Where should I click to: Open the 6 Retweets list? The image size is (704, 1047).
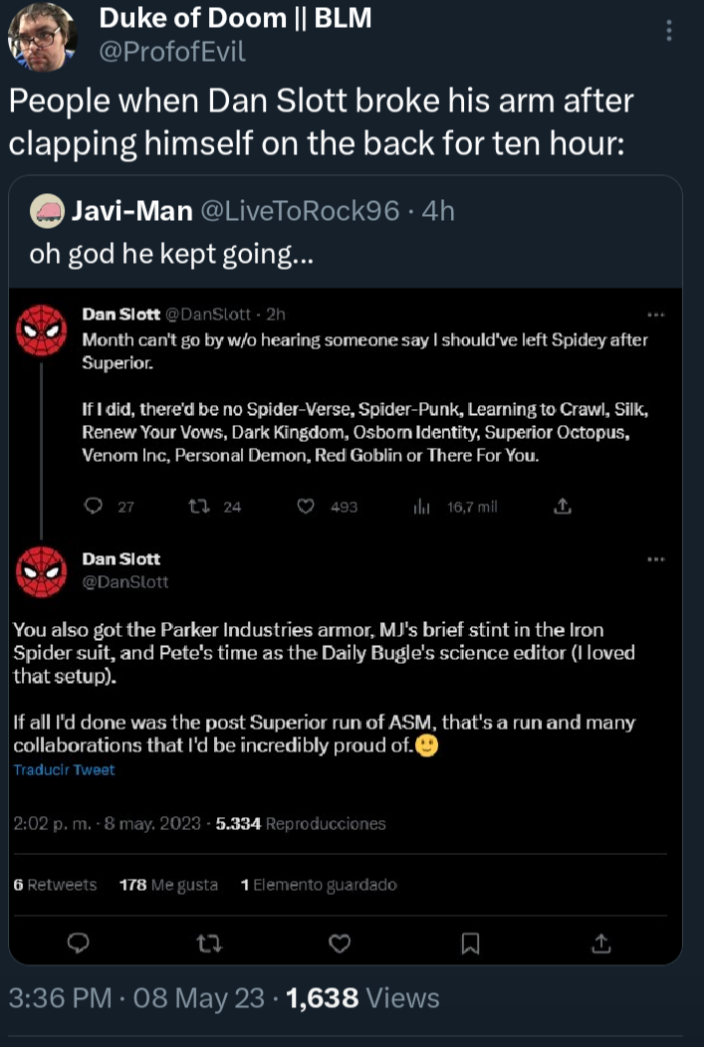coord(55,884)
